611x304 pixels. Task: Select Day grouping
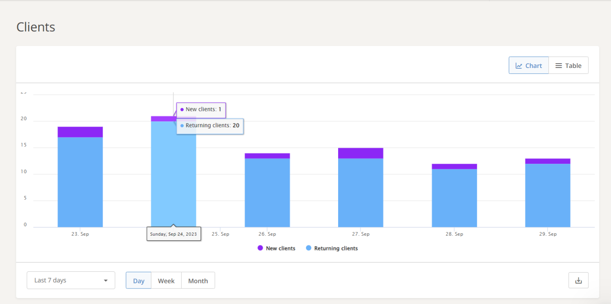coord(138,281)
